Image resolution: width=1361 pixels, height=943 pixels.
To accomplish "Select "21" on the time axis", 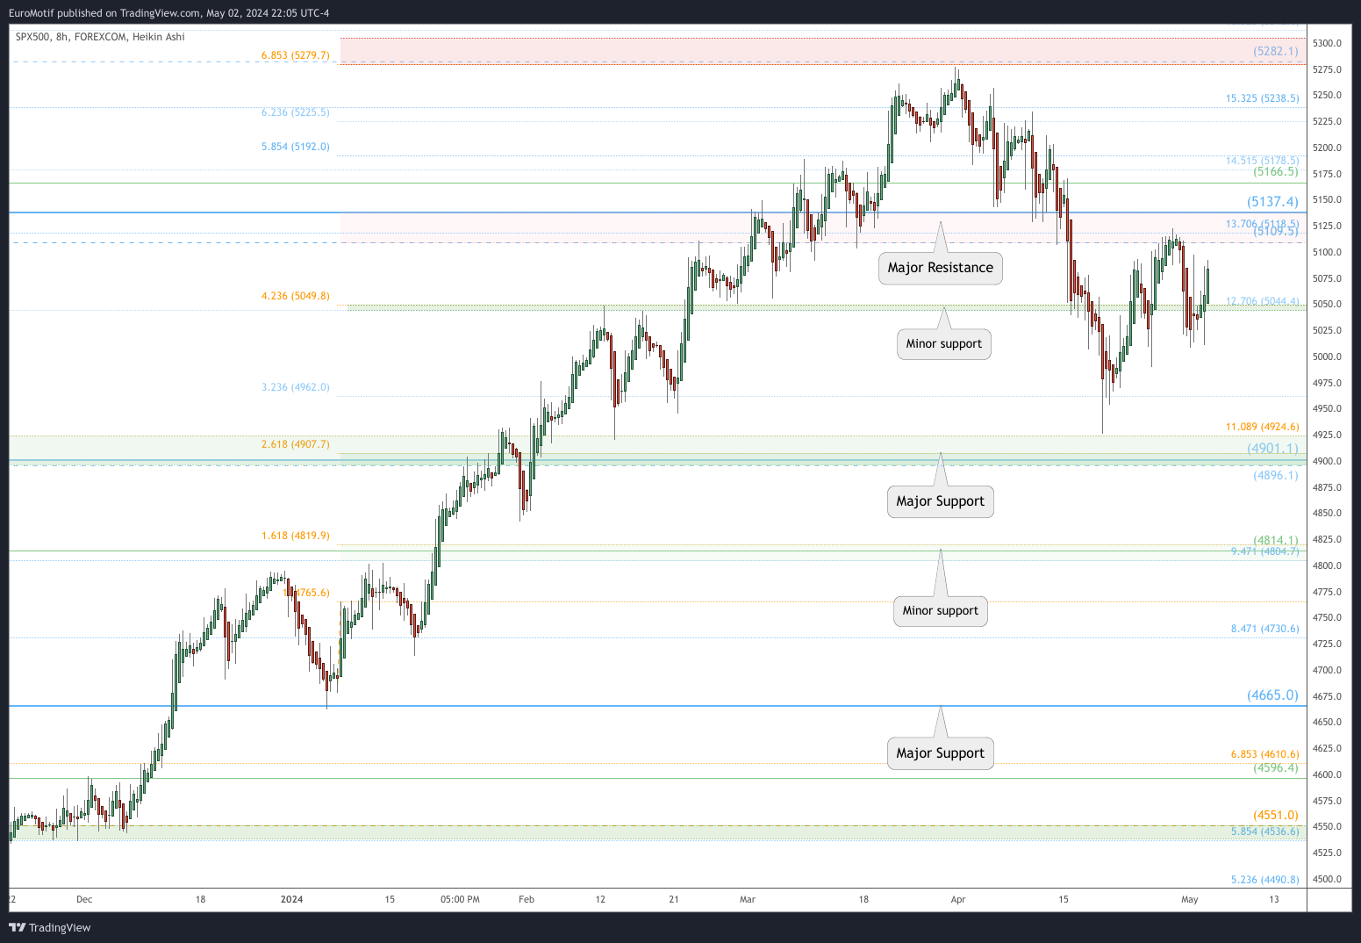I will [x=674, y=899].
